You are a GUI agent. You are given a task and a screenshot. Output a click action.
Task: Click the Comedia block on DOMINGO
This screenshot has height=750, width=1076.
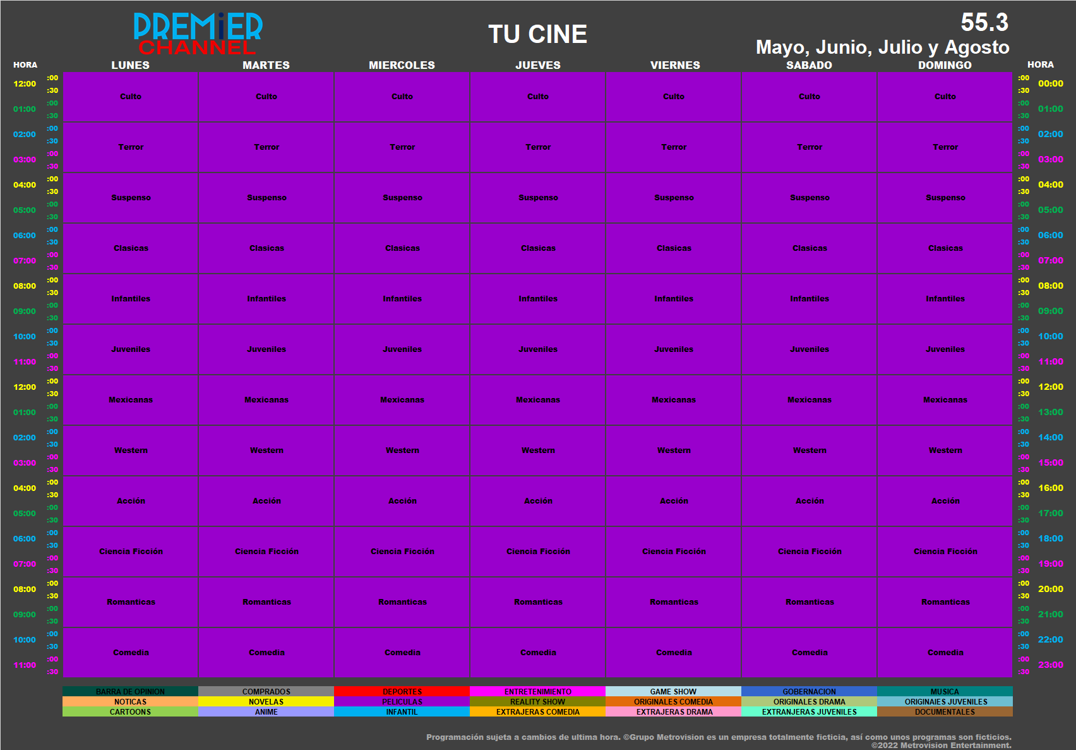[x=945, y=653]
